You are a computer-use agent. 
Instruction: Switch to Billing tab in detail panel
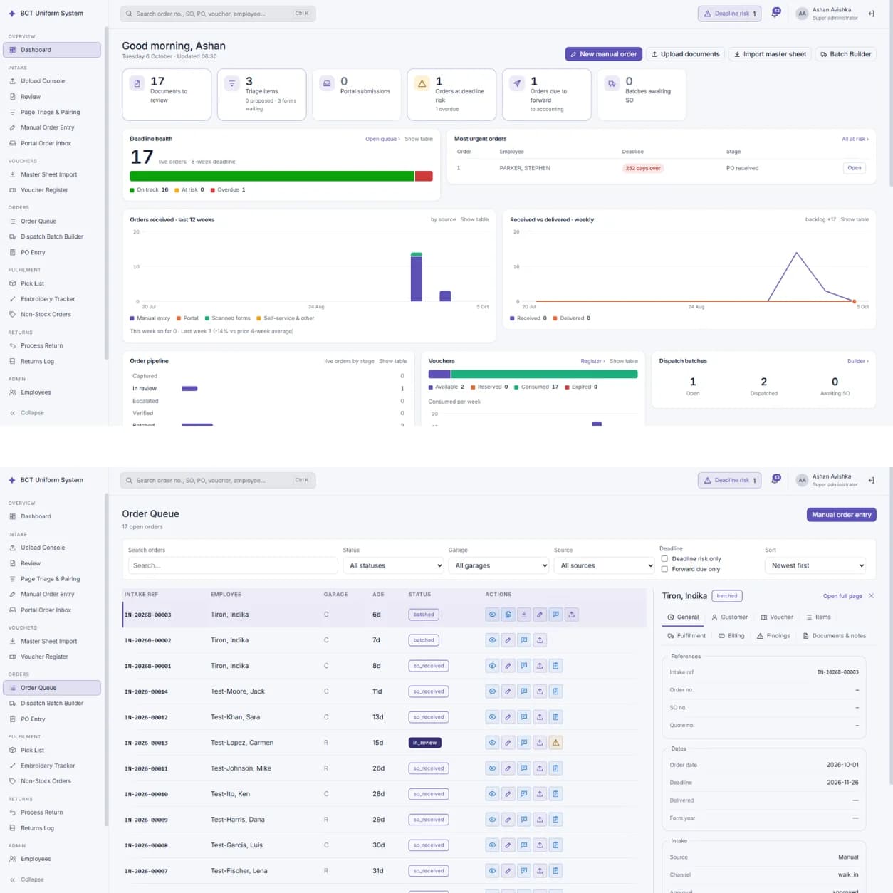point(731,635)
